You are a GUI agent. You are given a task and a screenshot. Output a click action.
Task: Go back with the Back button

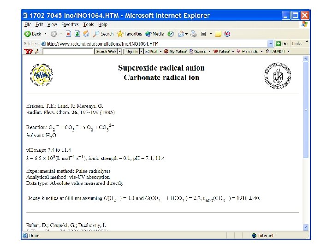click(33, 34)
